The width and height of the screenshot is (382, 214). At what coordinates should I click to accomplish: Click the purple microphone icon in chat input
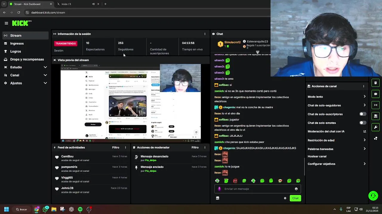[219, 189]
